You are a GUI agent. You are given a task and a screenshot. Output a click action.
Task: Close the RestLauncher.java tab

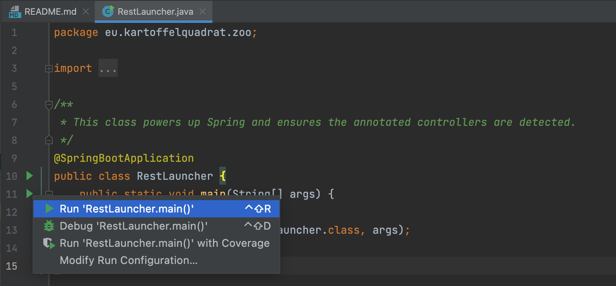tap(203, 11)
